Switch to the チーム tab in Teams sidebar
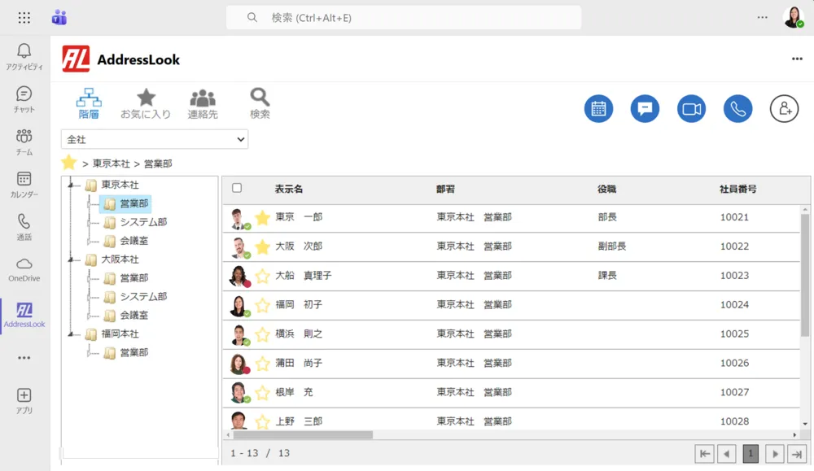The width and height of the screenshot is (814, 471). click(24, 138)
